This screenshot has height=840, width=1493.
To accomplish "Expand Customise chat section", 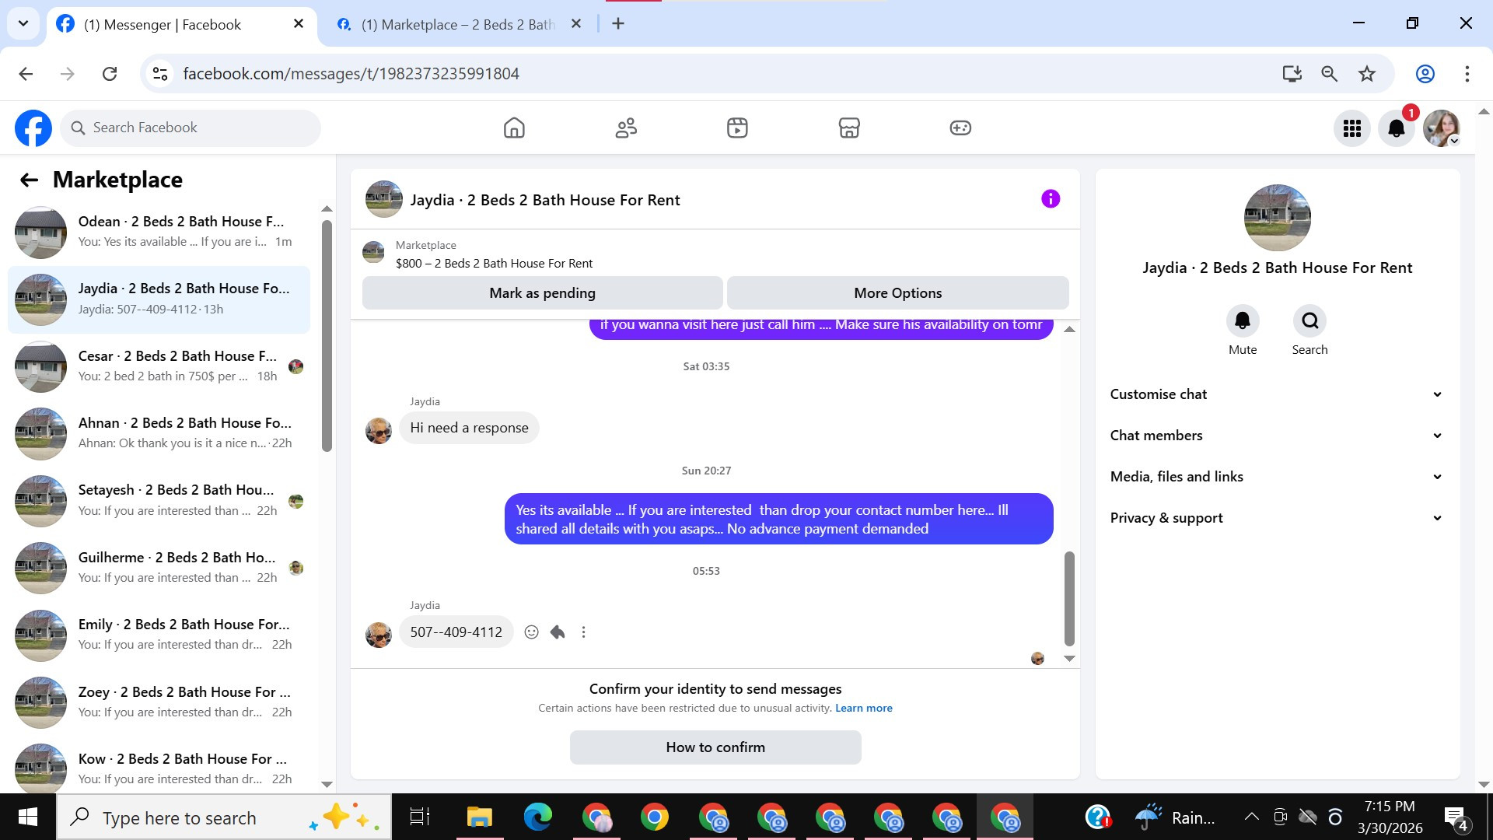I will pyautogui.click(x=1277, y=394).
